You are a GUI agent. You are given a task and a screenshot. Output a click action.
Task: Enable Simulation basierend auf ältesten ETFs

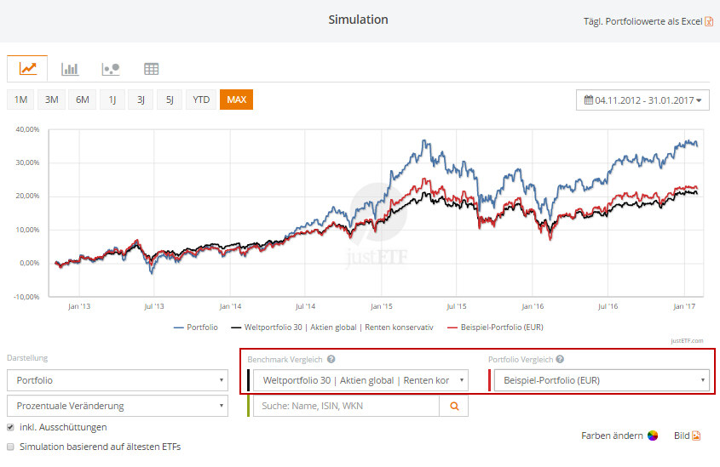pyautogui.click(x=10, y=446)
